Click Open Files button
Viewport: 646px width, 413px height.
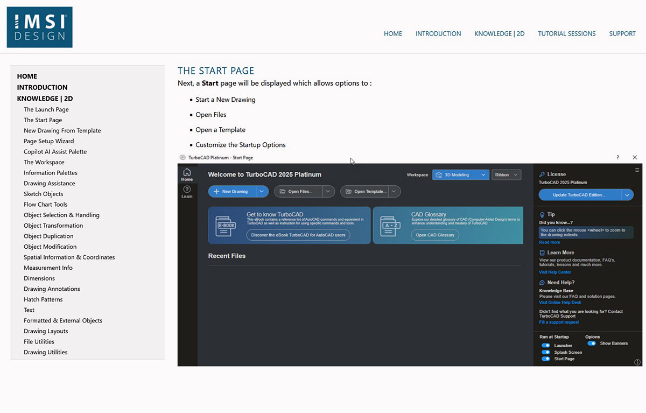click(299, 191)
